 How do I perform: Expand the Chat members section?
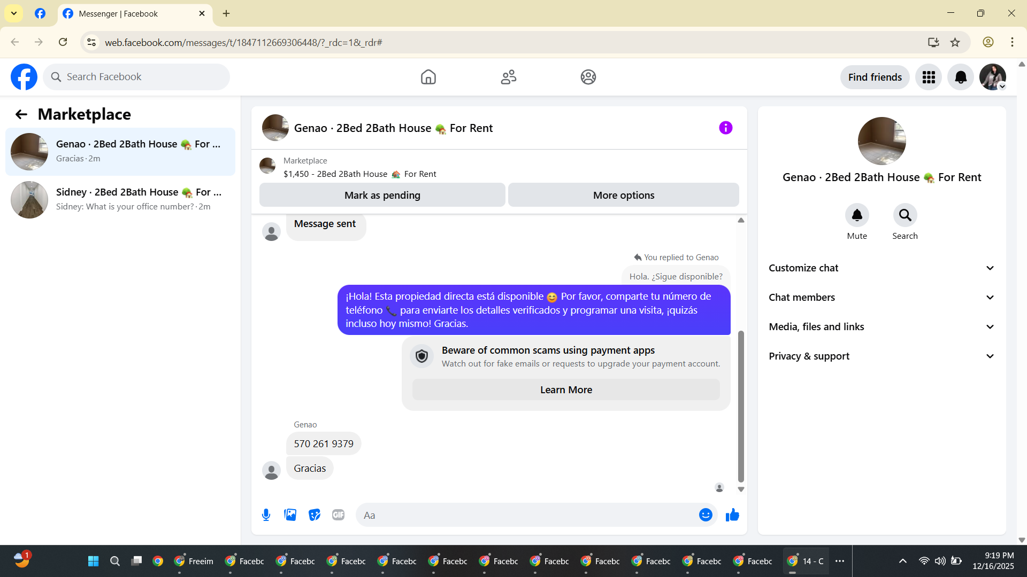[x=882, y=298]
